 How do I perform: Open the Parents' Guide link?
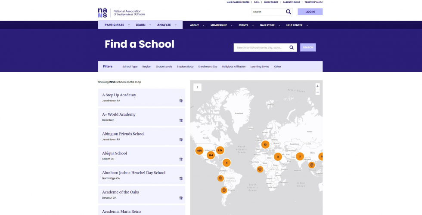291,2
